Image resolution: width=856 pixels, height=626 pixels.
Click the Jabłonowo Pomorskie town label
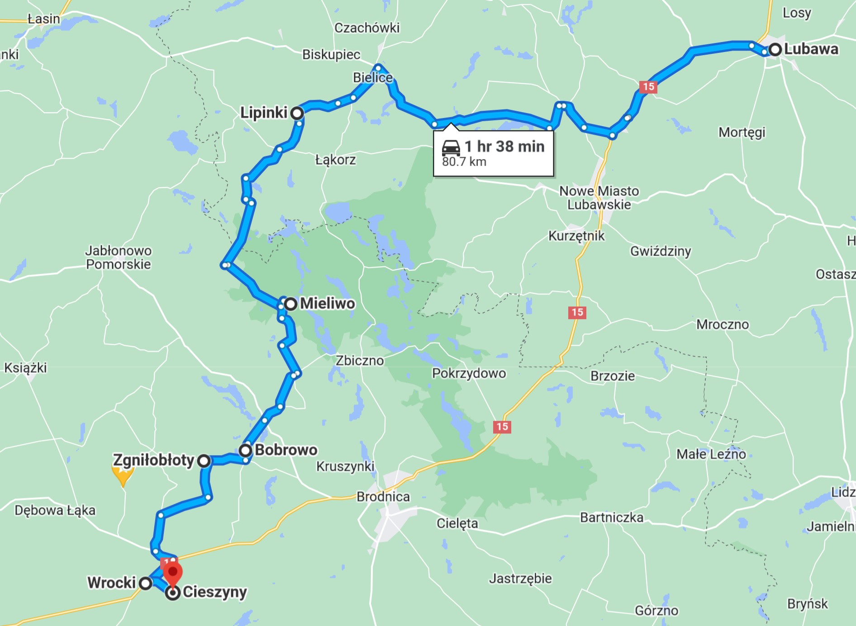pos(119,257)
